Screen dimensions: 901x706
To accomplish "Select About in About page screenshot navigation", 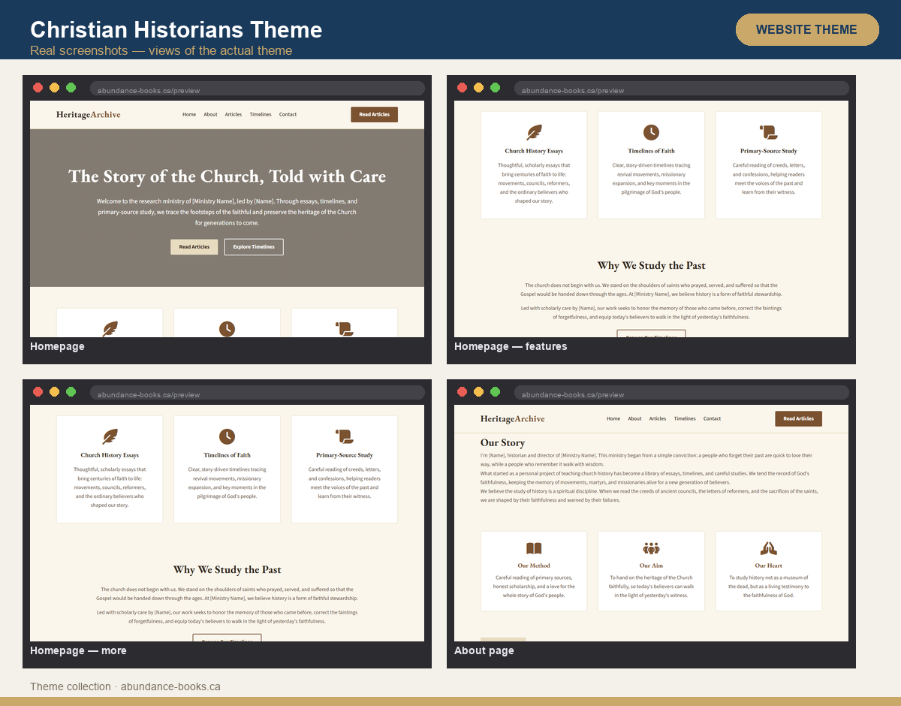I will [x=634, y=418].
